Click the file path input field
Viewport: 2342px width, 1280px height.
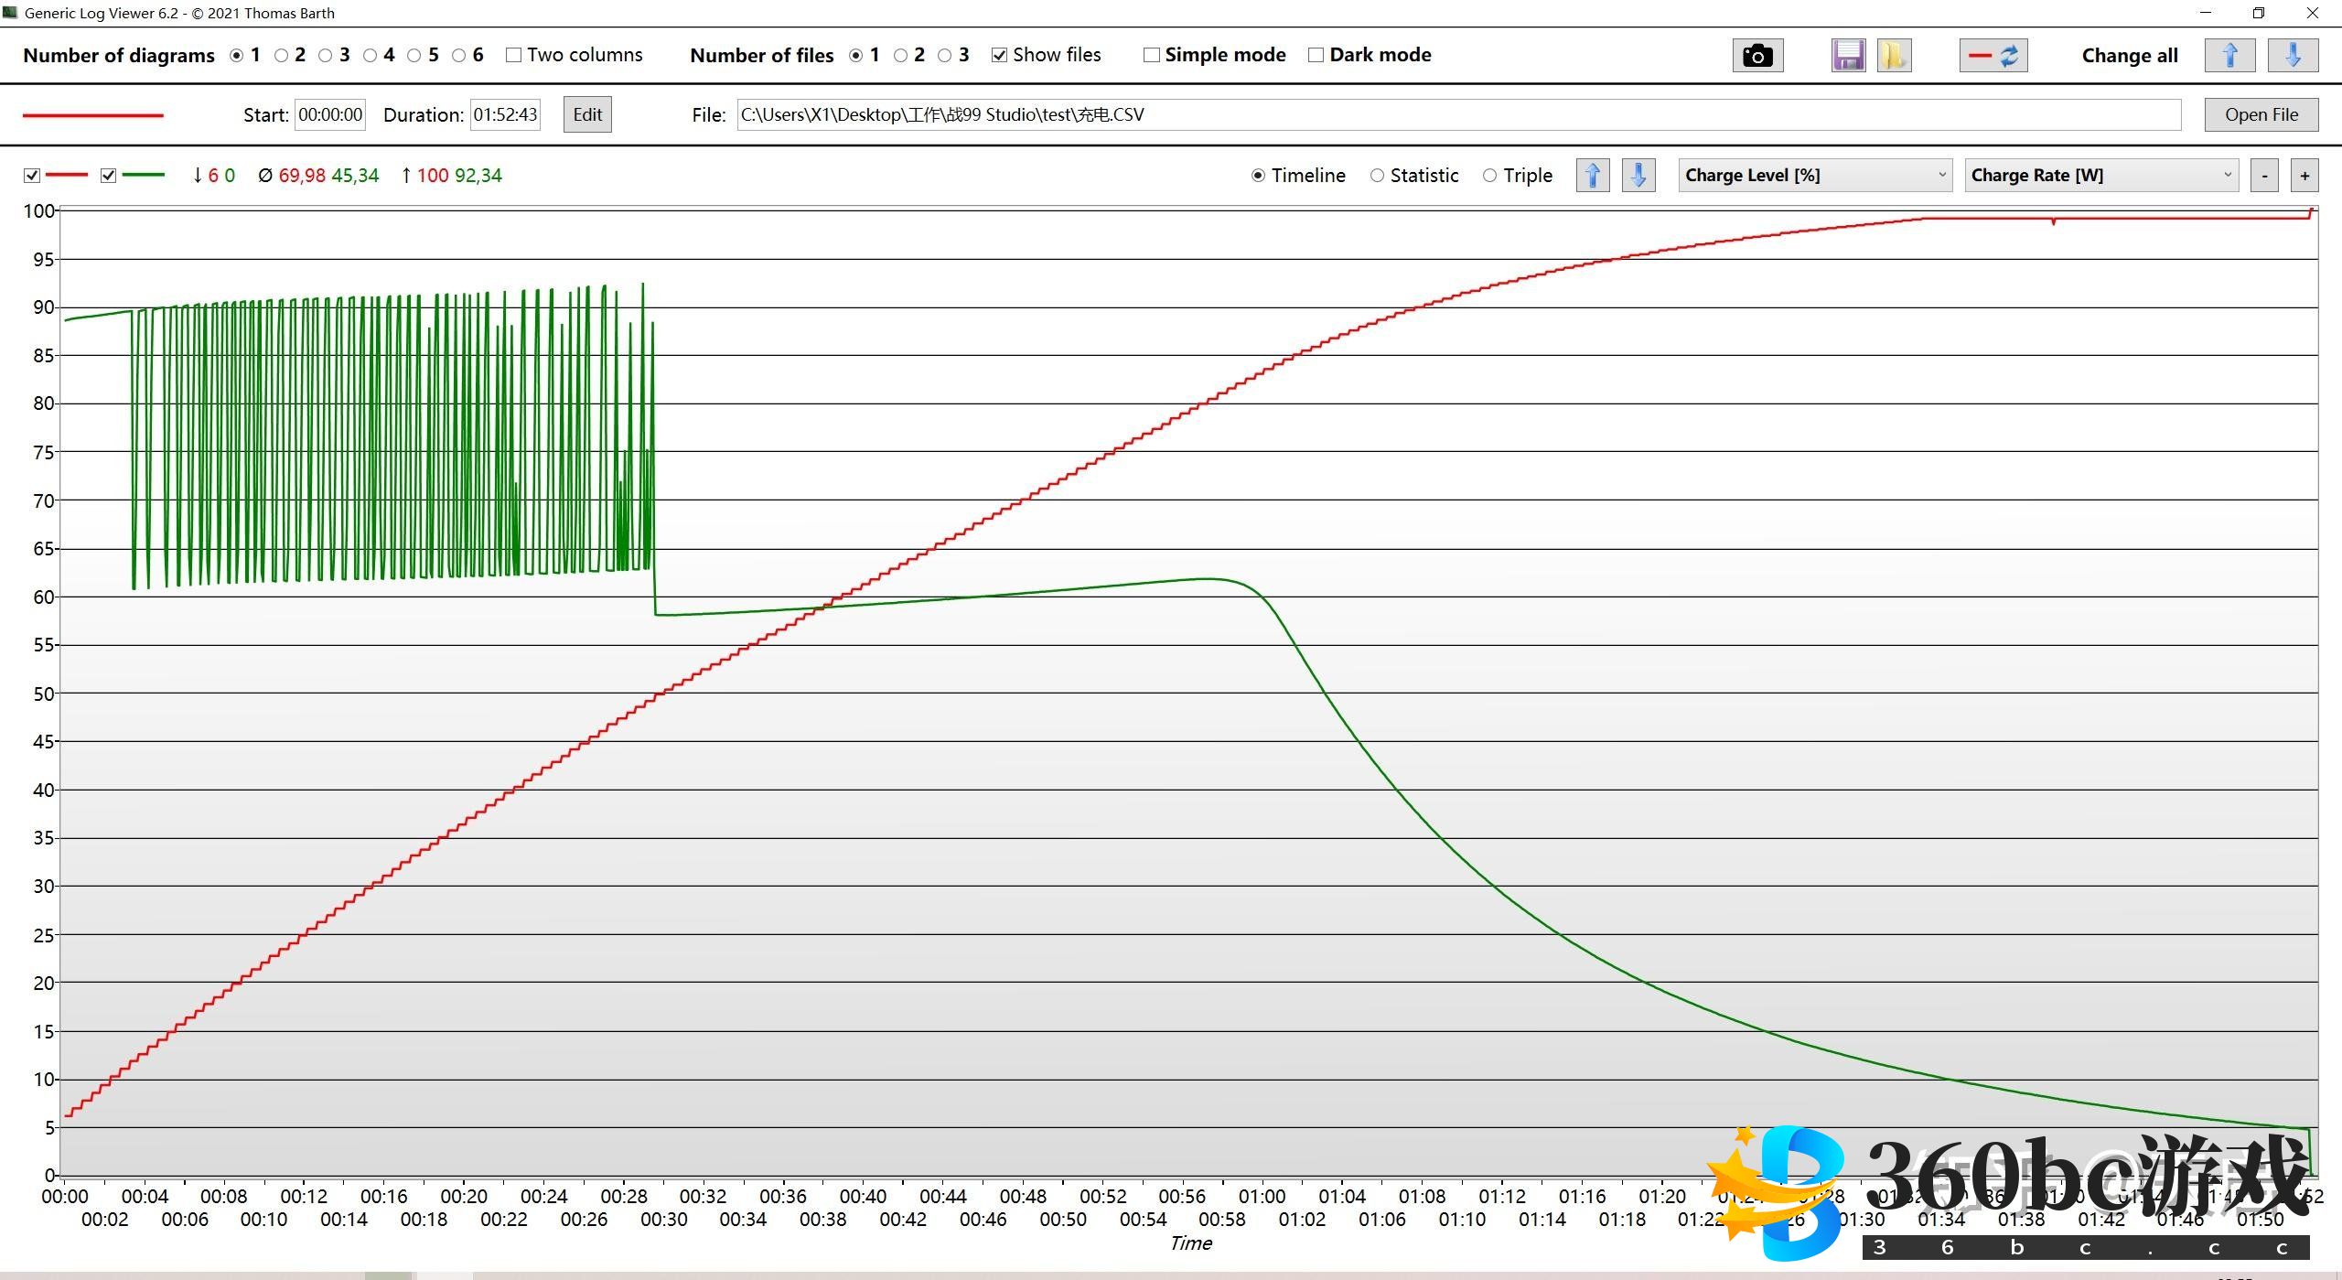point(1458,114)
